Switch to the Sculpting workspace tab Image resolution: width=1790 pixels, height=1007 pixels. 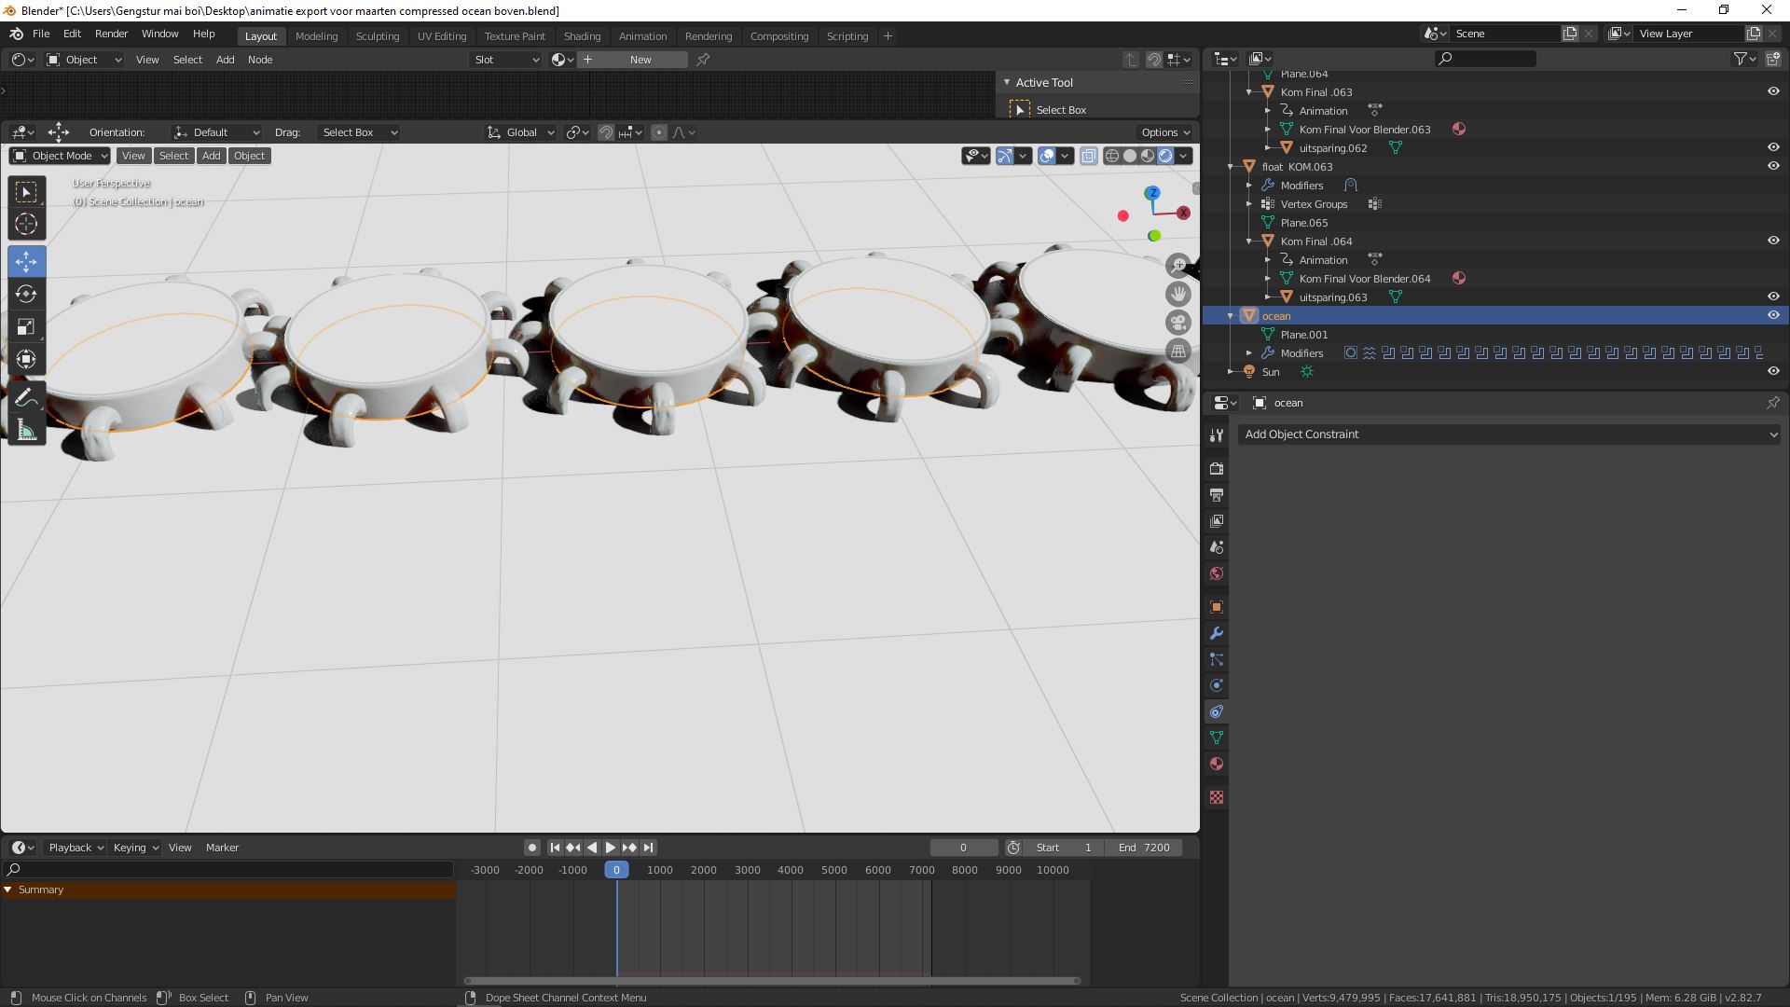tap(378, 36)
